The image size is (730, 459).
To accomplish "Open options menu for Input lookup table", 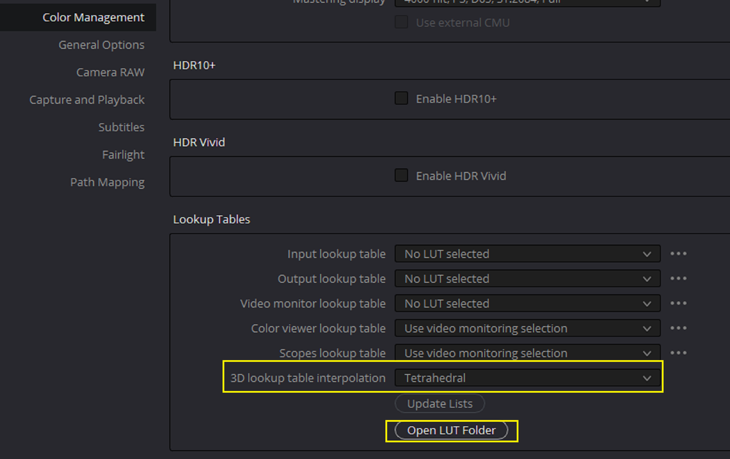I will click(x=678, y=254).
